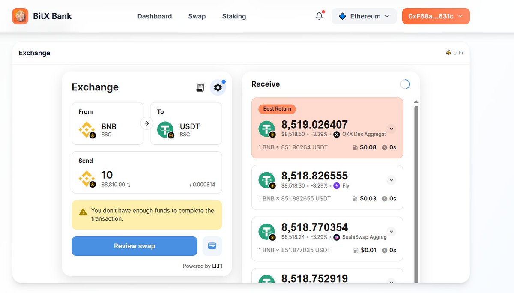Click the Li.Fi lightning badge
This screenshot has height=293, width=514.
click(454, 53)
